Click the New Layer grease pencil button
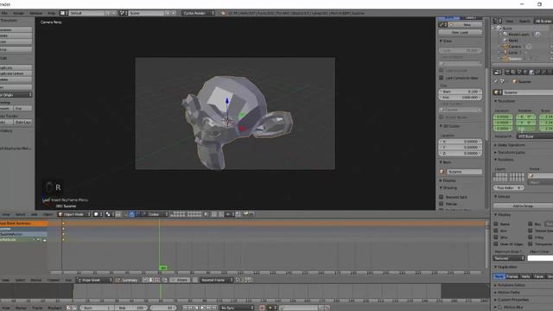553x311 pixels. pyautogui.click(x=460, y=32)
